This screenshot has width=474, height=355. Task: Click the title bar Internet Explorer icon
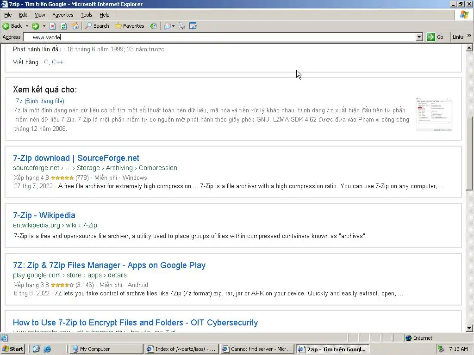(4, 4)
